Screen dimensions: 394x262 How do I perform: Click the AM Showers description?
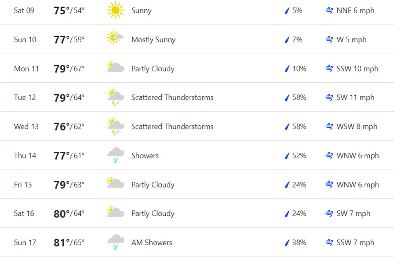point(152,242)
